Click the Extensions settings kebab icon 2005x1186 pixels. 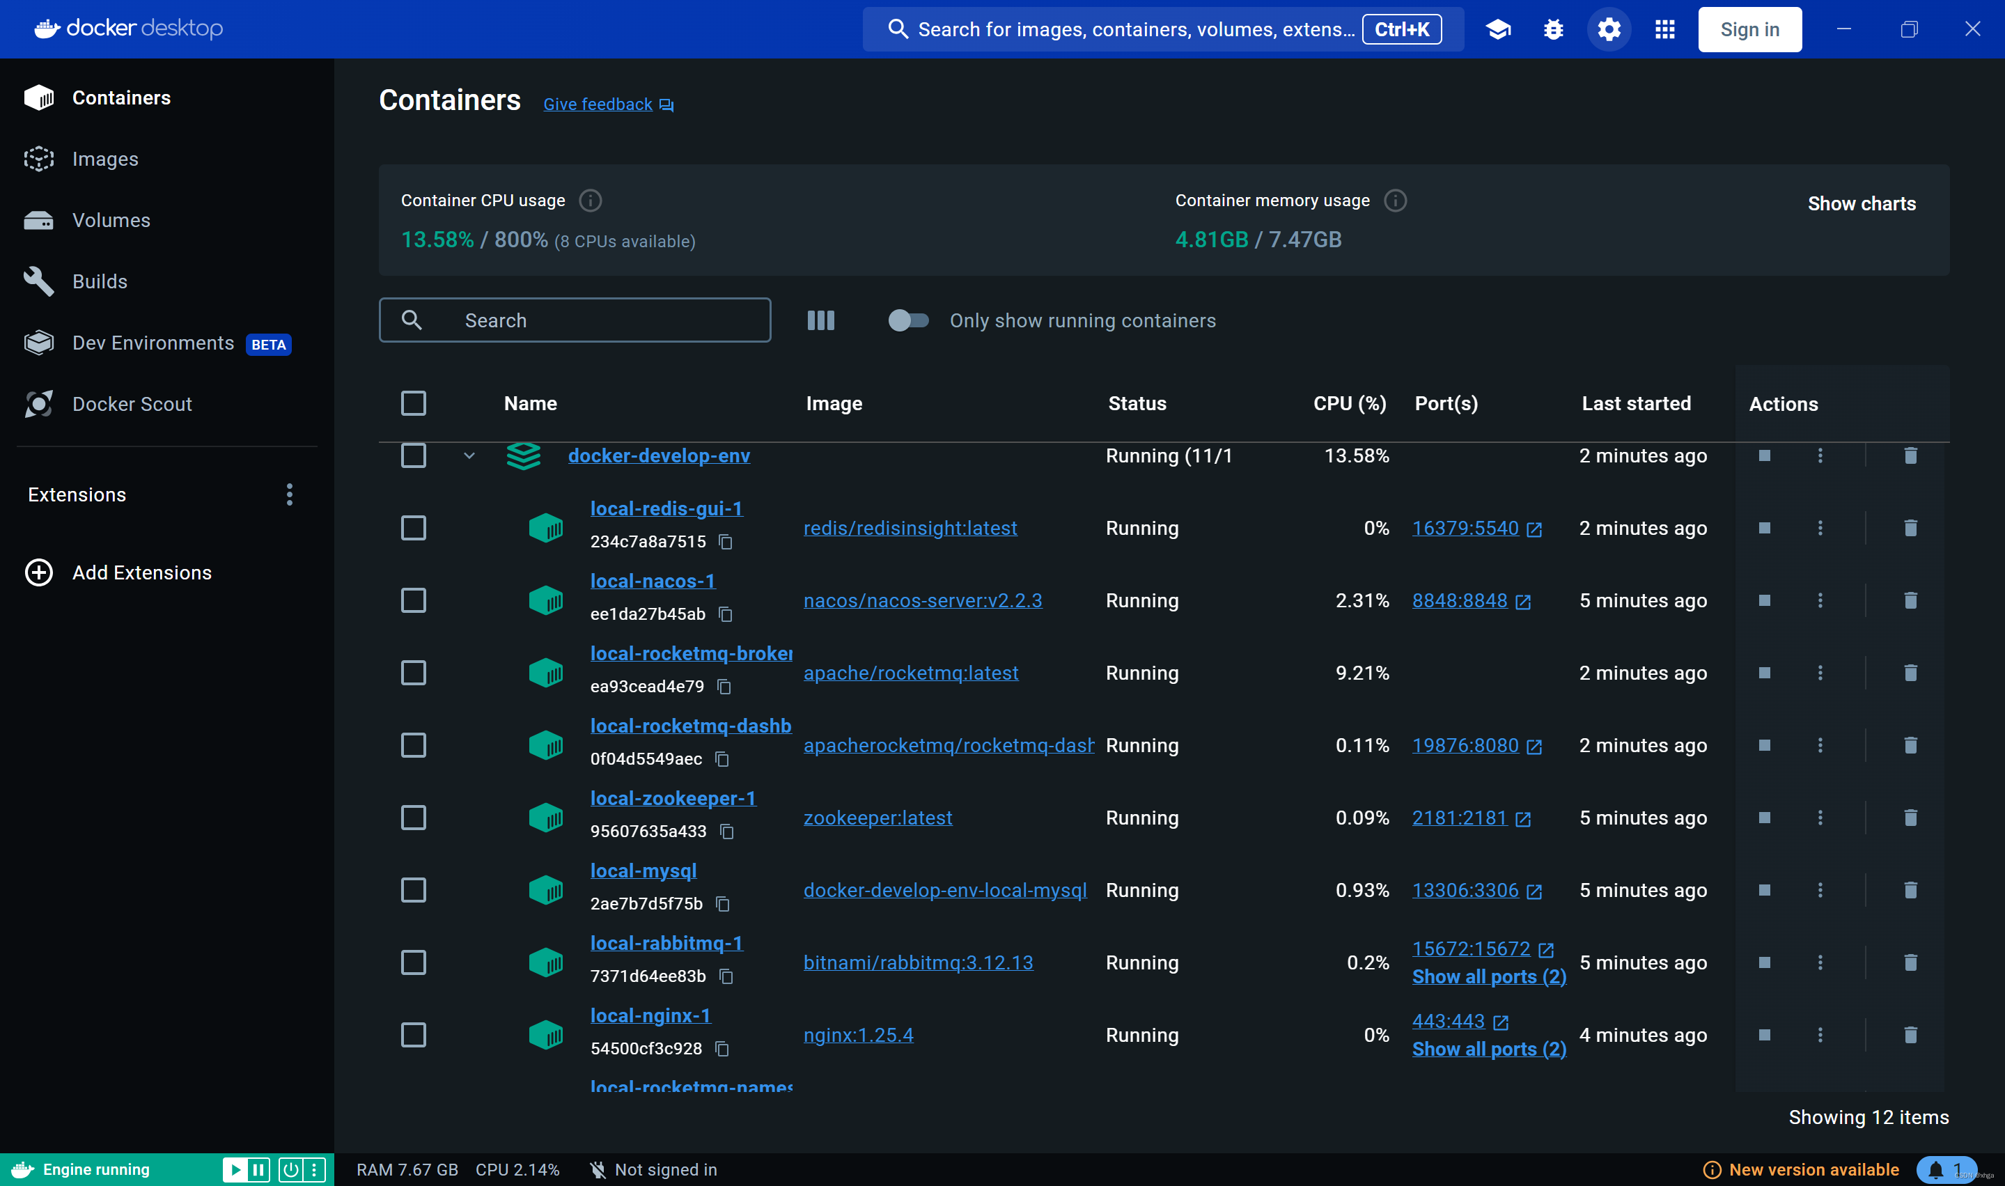288,493
